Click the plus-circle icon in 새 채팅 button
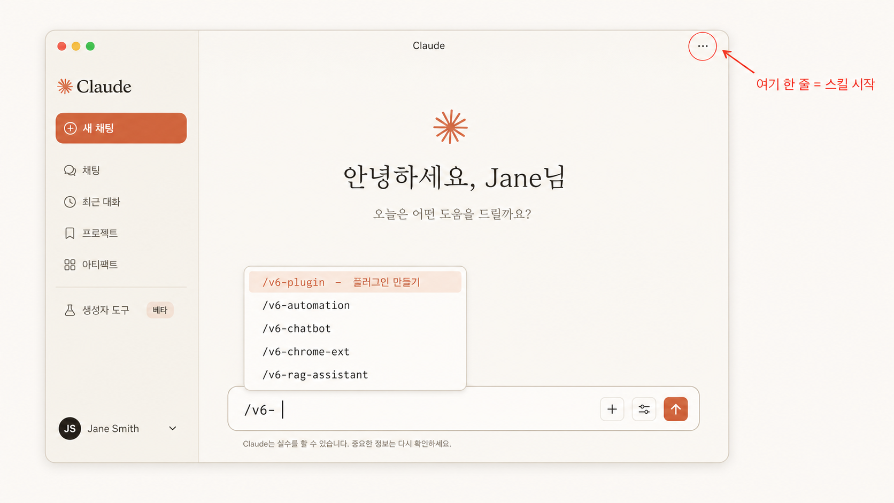The image size is (894, 503). click(70, 128)
